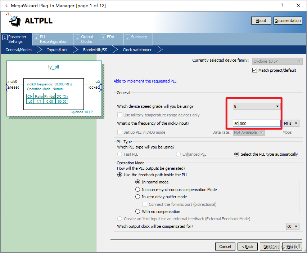Go to Inputs/Lock sub-page
Image resolution: width=307 pixels, height=253 pixels.
[57, 50]
